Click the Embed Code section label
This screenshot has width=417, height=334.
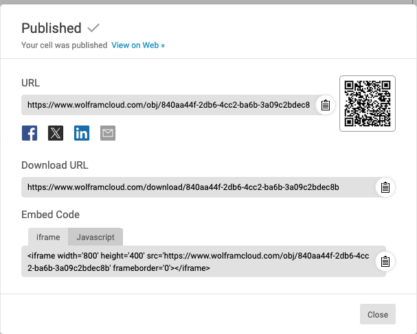50,215
